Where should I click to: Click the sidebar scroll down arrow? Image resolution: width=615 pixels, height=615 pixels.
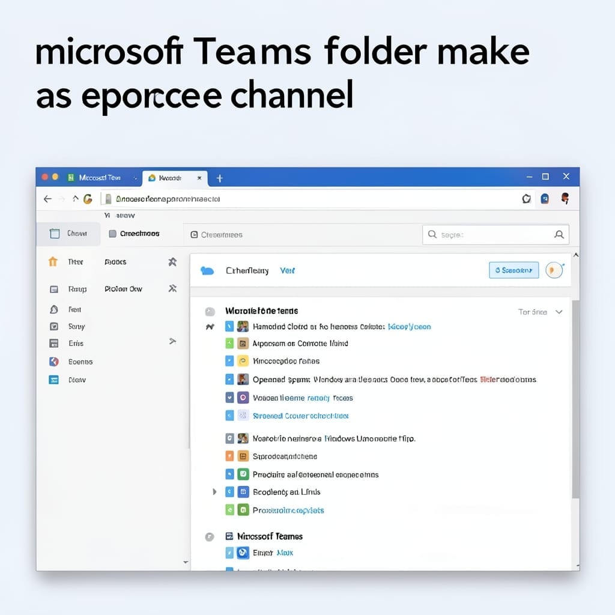[186, 562]
